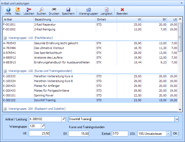Viewport: 185px width, 142px height.
Task: Confirm entry with the OK button
Action: click(x=175, y=133)
